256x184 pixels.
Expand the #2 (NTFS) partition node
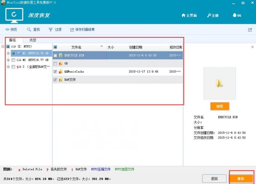tap(8, 60)
